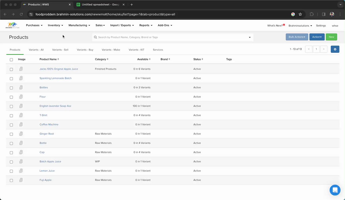Click the image placeholder for Flour
345x200 pixels.
[21, 97]
